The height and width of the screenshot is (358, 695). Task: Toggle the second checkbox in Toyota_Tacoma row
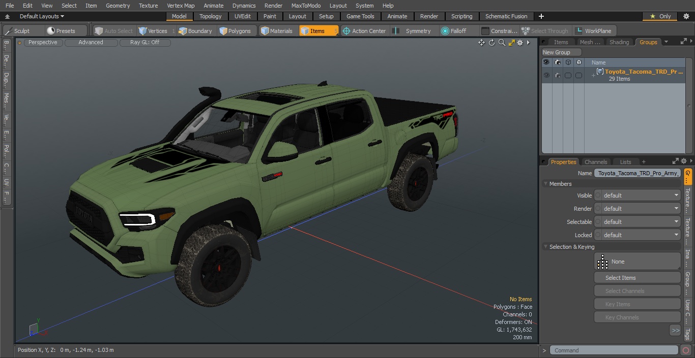(x=578, y=75)
